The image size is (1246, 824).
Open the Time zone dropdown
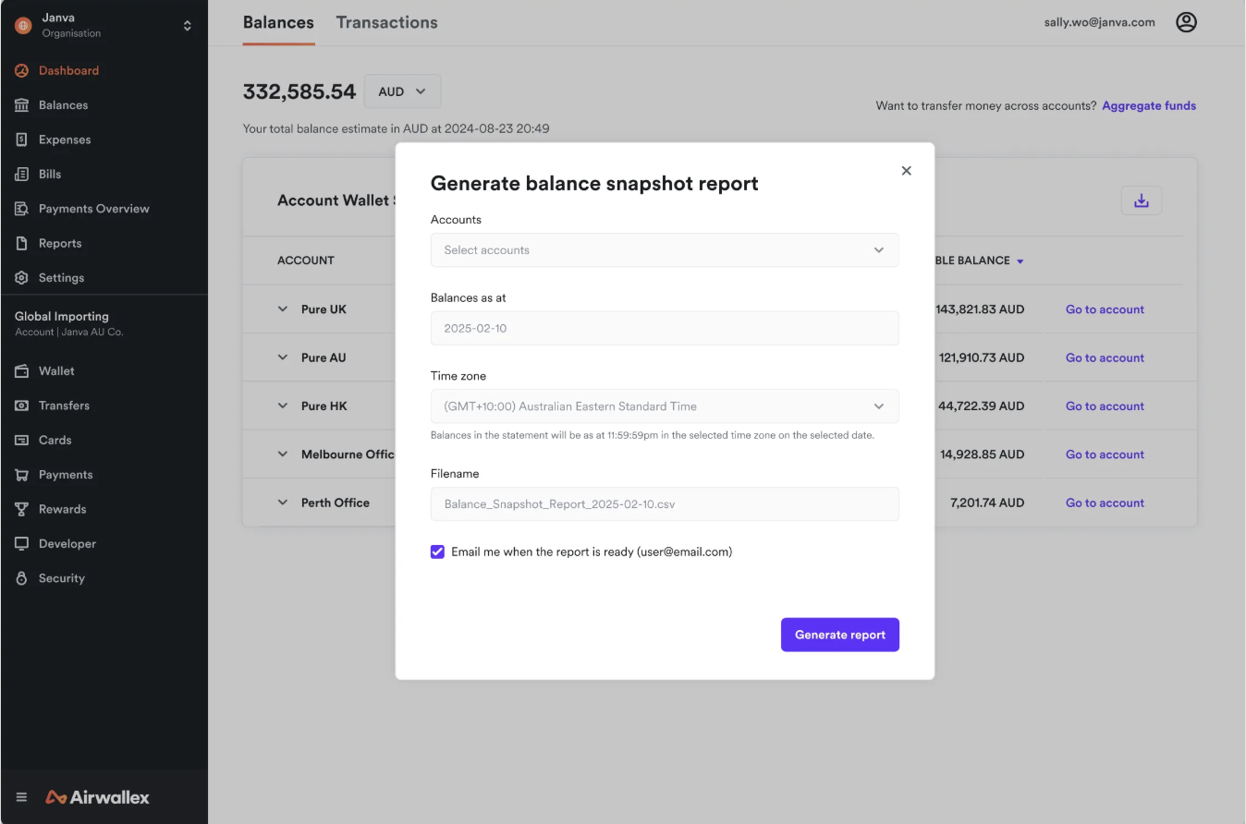664,406
